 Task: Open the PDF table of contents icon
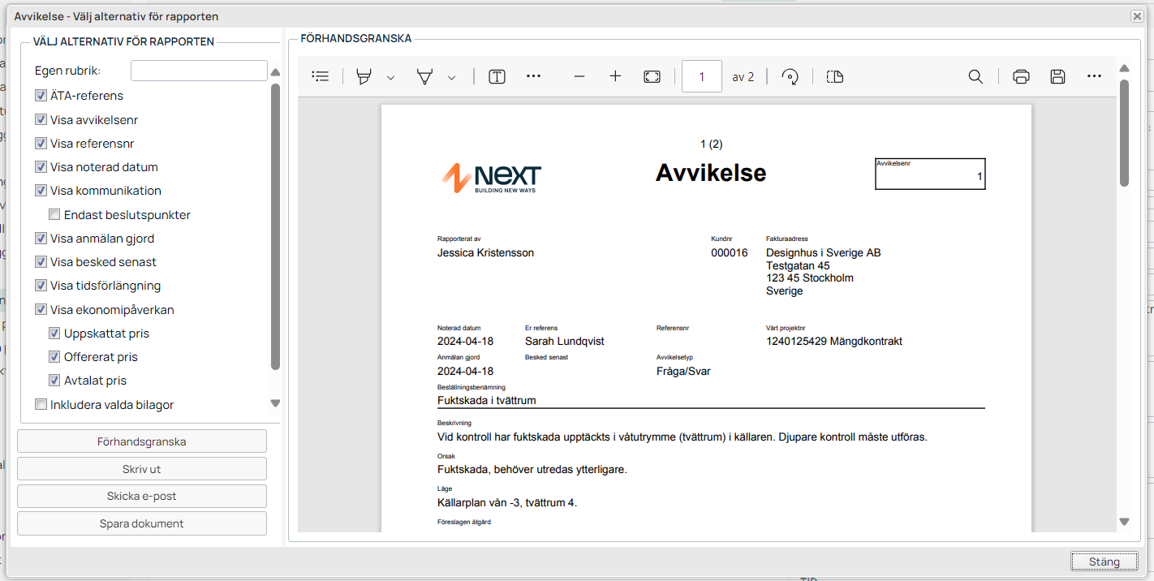click(321, 76)
